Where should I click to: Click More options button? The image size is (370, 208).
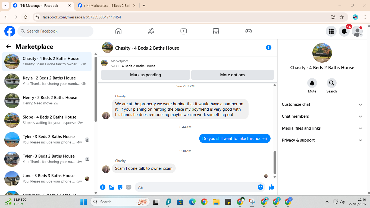point(233,75)
